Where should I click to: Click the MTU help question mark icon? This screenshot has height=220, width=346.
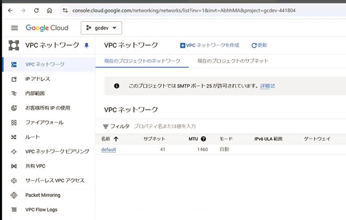[203, 139]
